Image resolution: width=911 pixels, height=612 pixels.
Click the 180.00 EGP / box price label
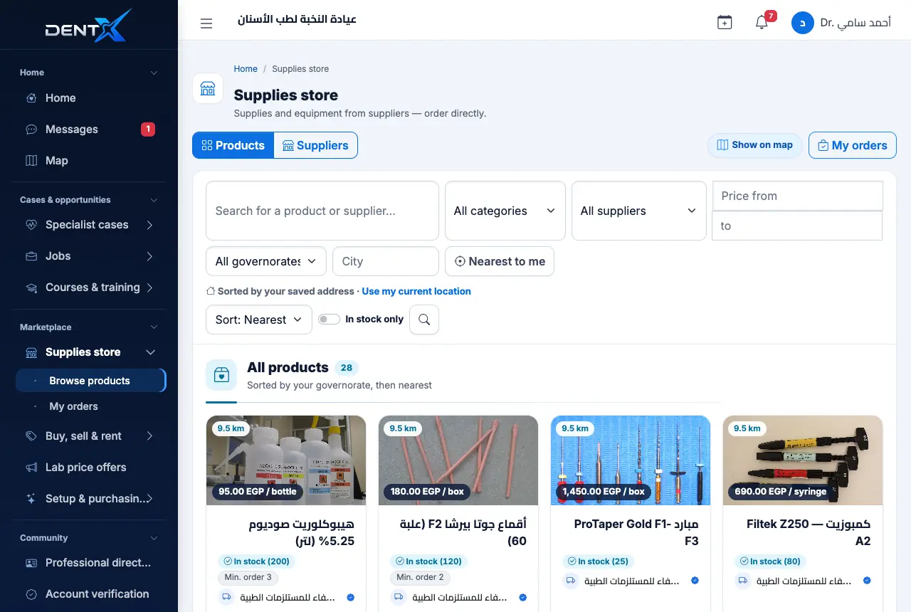click(428, 491)
